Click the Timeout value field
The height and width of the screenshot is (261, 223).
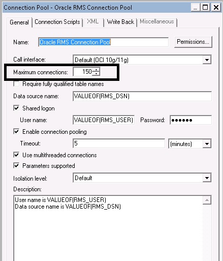pos(119,143)
